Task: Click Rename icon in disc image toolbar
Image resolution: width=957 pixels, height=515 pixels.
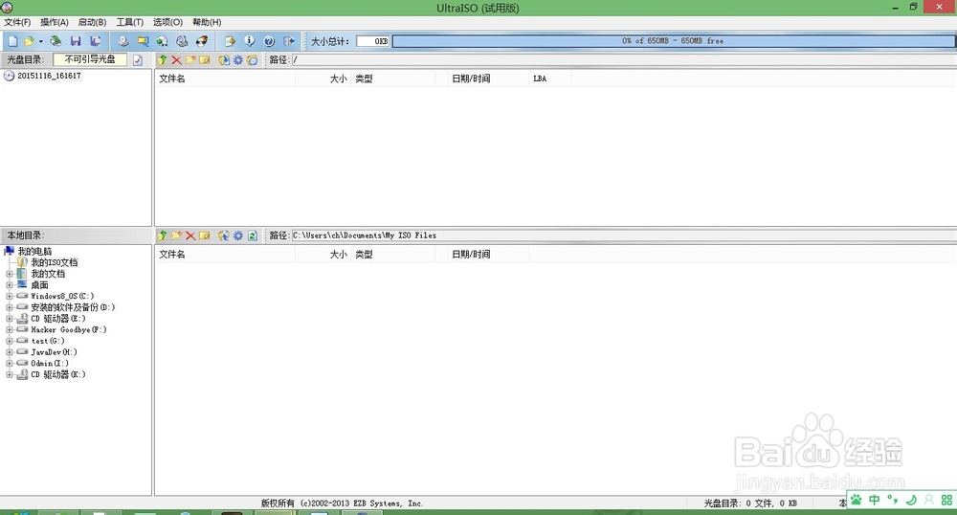Action: 205,59
